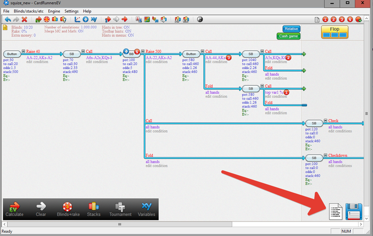Click the colored hand grid toolbar icon
The height and width of the screenshot is (236, 373).
(x=147, y=20)
